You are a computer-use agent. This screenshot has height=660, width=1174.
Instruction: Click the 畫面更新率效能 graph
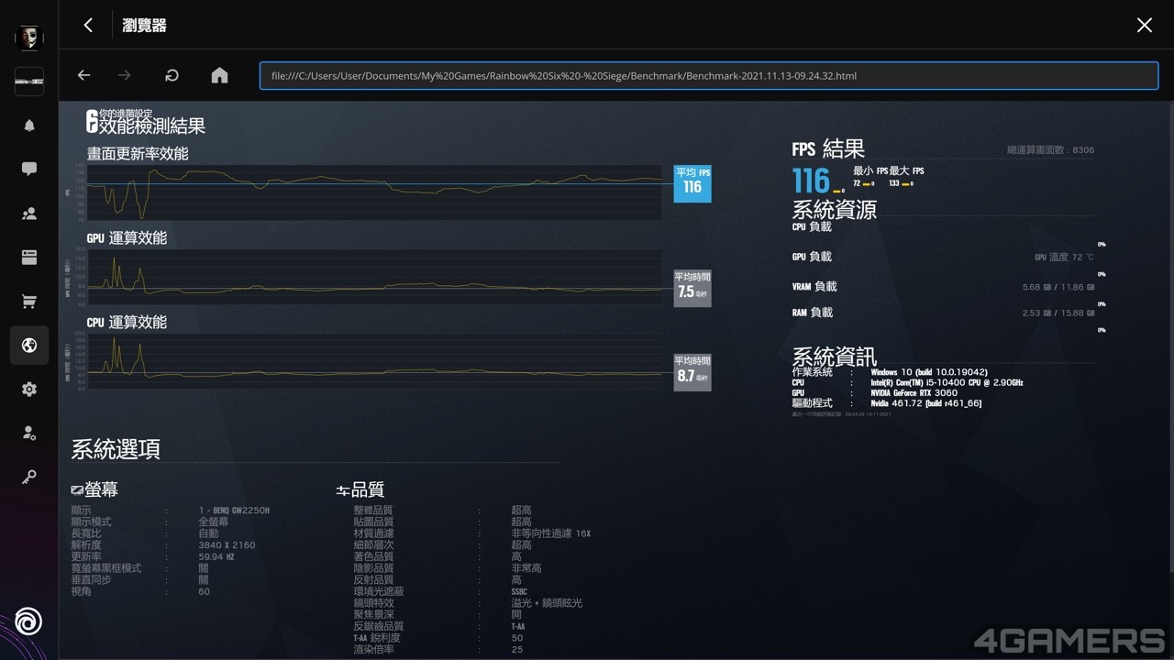[373, 192]
